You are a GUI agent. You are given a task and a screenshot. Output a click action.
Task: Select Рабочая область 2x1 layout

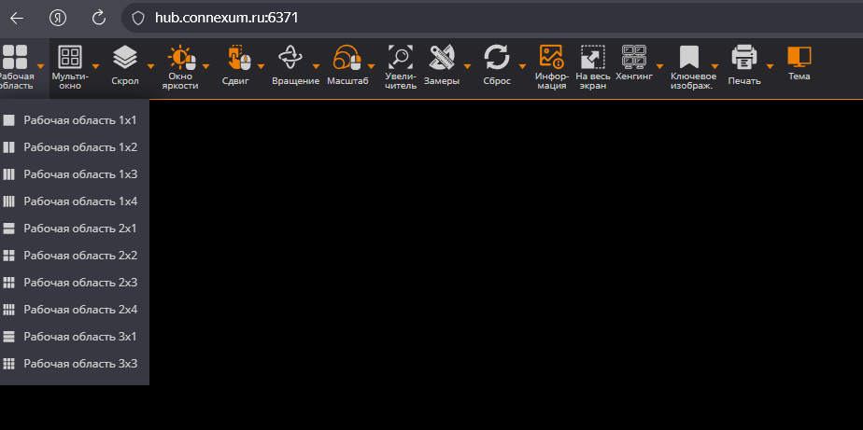[75, 229]
